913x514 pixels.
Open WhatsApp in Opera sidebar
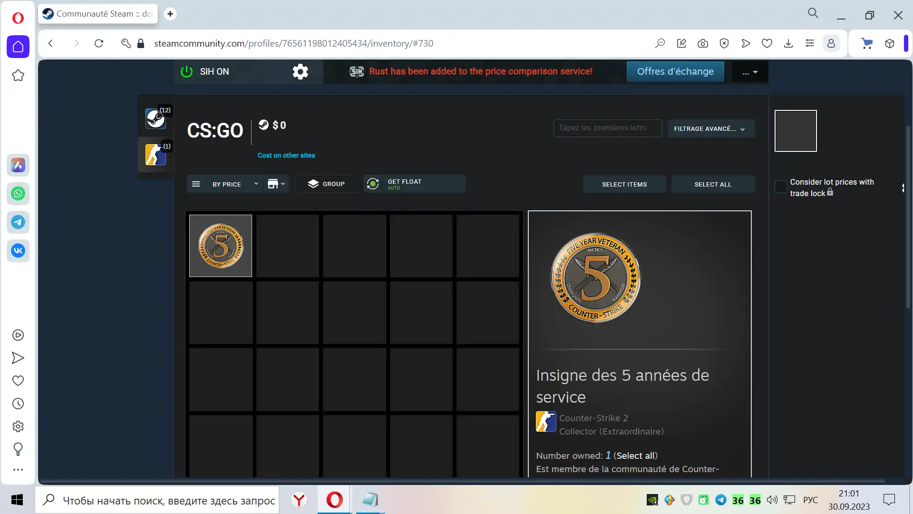point(18,194)
